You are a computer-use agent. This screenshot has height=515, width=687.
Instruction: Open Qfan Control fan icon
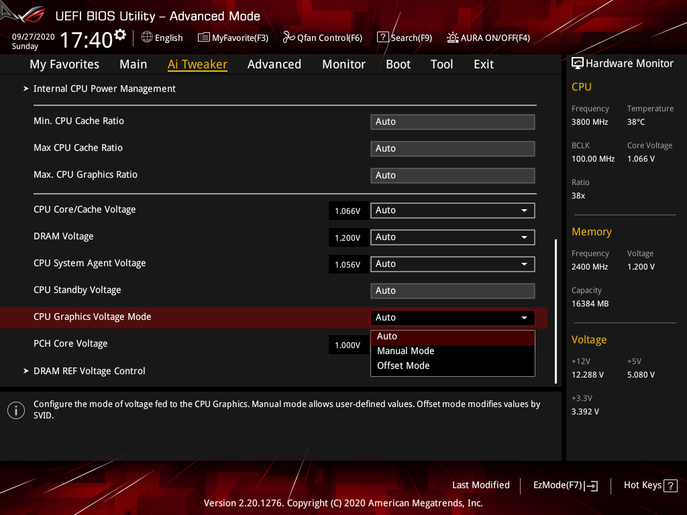(x=288, y=38)
